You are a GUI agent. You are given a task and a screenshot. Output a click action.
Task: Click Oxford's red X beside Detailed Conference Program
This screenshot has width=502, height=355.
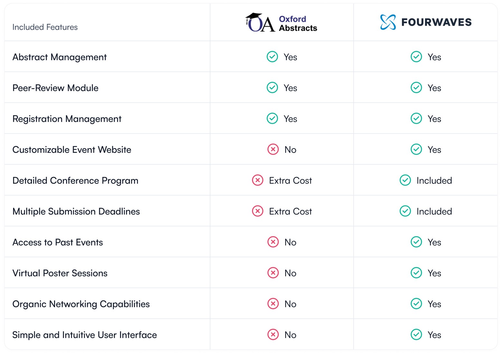257,181
